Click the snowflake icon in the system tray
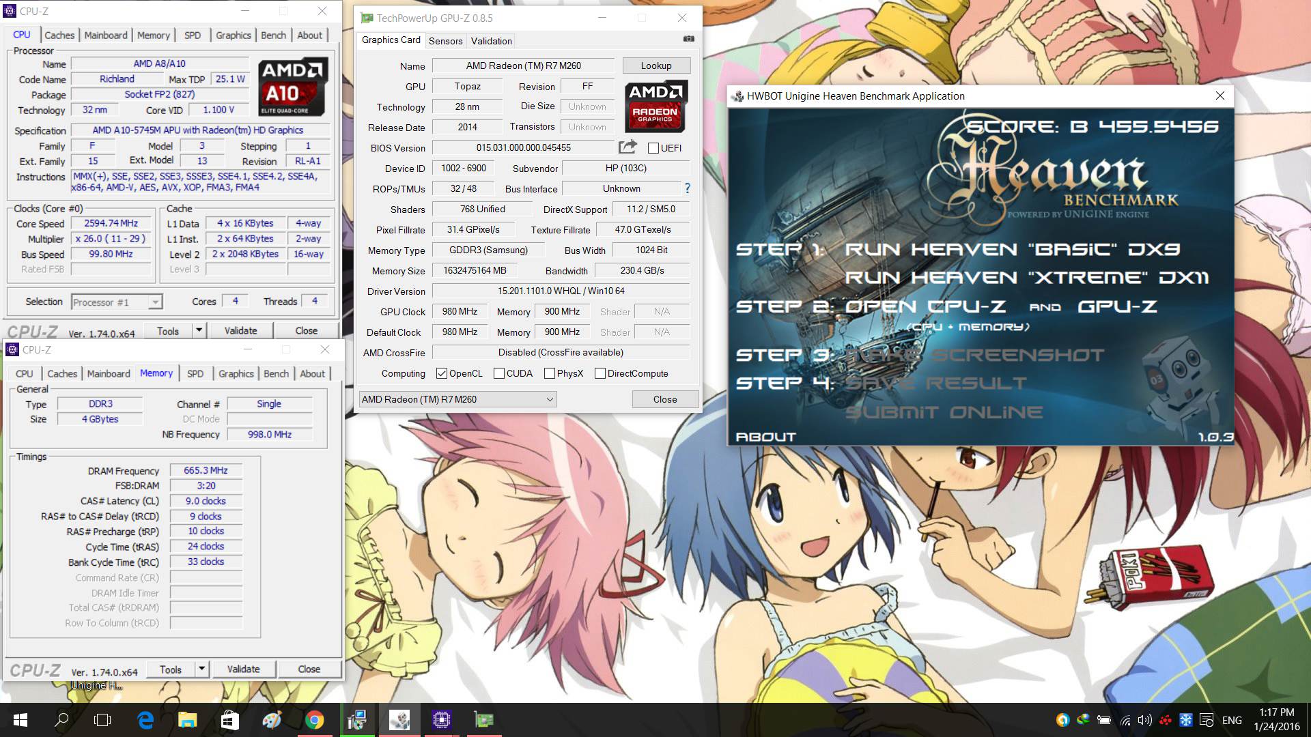 [1186, 720]
